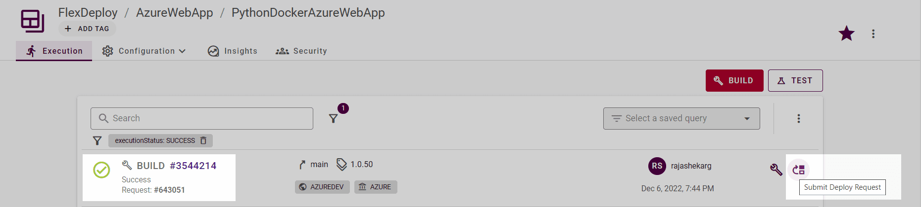Click the funnel icon beside filter chip
921x207 pixels.
pyautogui.click(x=97, y=141)
